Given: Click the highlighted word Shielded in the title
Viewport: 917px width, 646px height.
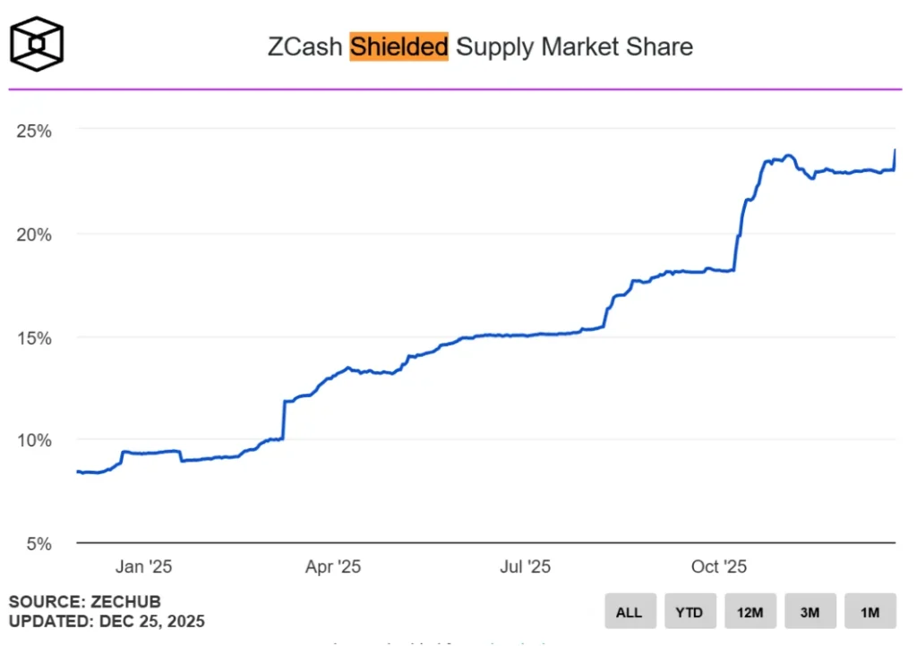Looking at the screenshot, I should (x=399, y=47).
